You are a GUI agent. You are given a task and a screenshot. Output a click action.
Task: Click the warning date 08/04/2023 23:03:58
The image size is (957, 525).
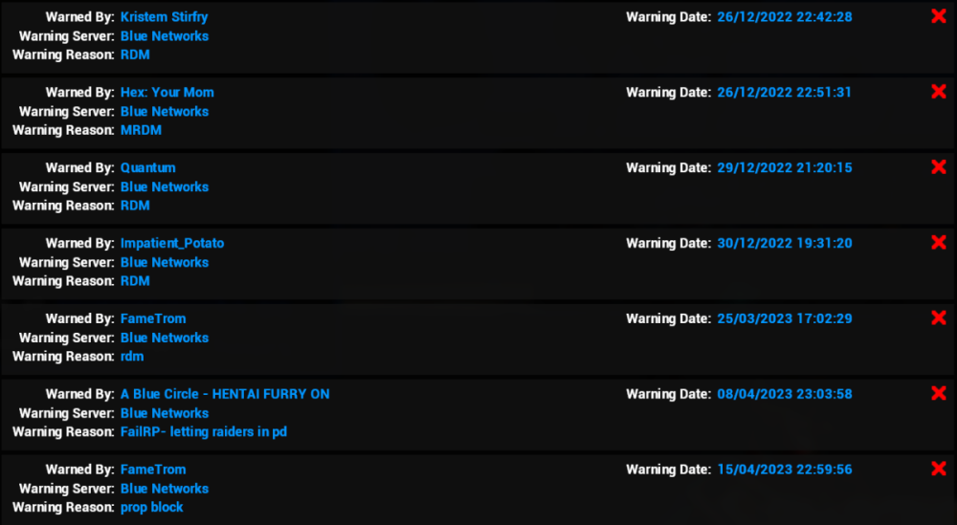[784, 394]
